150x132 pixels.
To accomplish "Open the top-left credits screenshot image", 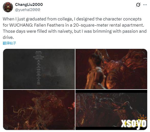I will coord(39,69).
